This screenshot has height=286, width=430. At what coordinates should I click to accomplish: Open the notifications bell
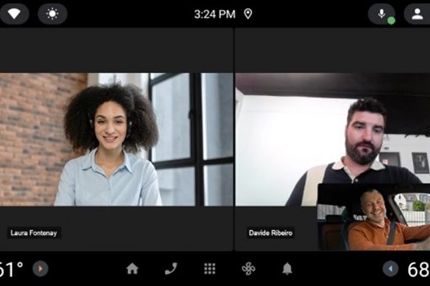click(x=287, y=268)
